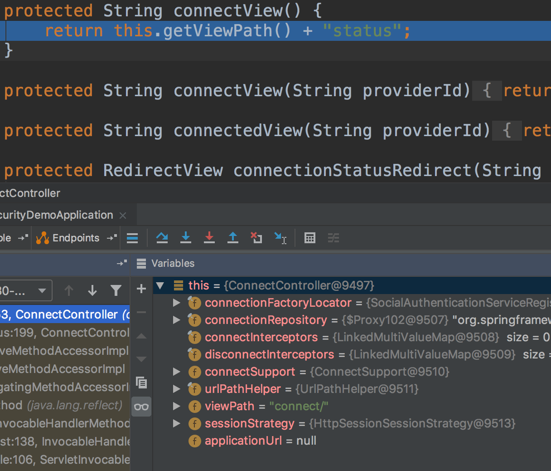551x471 pixels.
Task: Click the Step Out up-arrow icon
Action: click(233, 237)
